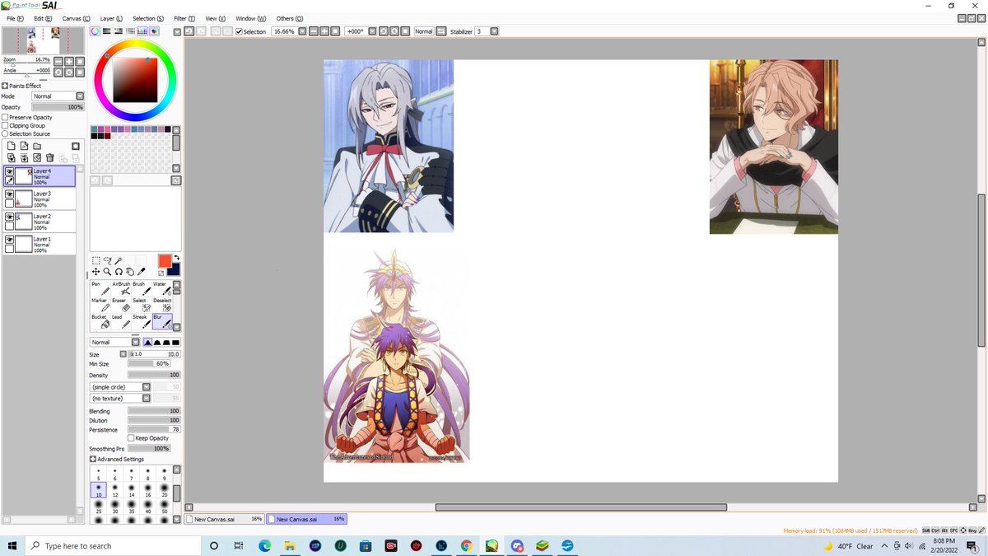The height and width of the screenshot is (556, 988).
Task: Collapse the Paints Effect section
Action: click(x=5, y=86)
